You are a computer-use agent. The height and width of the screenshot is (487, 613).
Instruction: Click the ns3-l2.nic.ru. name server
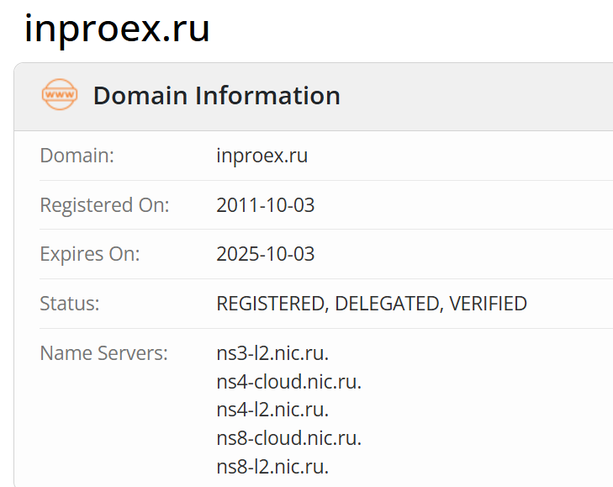(272, 353)
